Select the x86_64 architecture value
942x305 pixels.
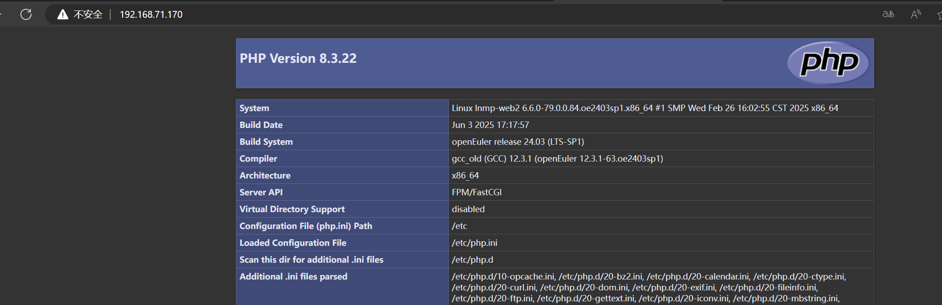pyautogui.click(x=466, y=175)
